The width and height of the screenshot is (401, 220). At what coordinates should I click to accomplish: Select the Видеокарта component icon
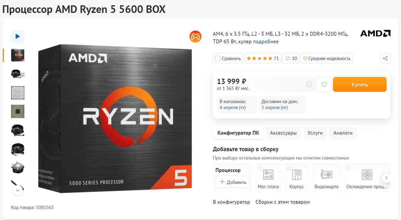coord(326,175)
